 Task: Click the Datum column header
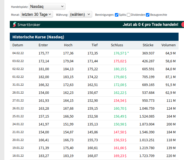coord(18,45)
